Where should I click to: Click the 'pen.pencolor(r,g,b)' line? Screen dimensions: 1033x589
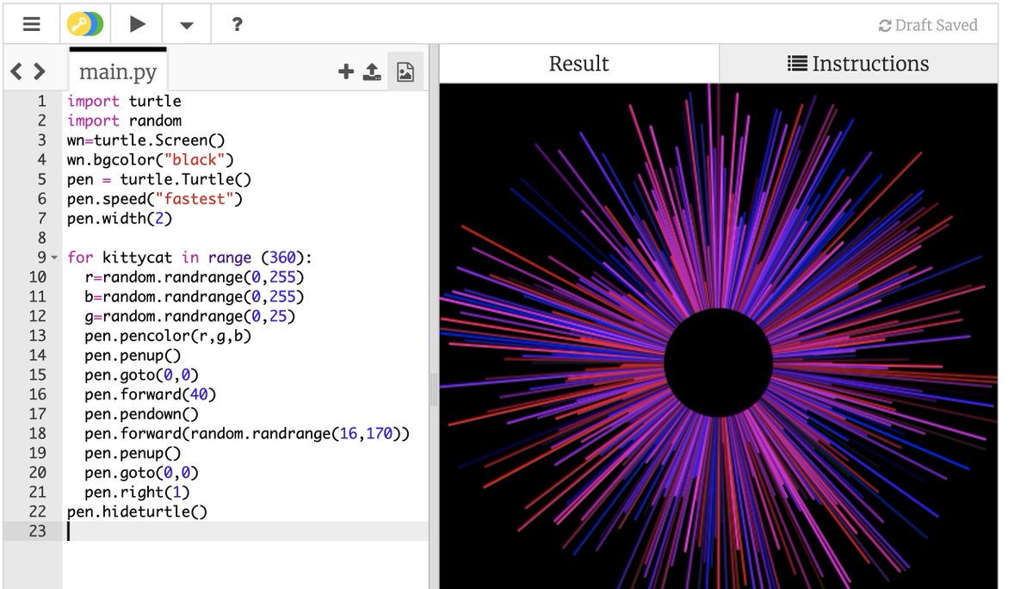coord(168,336)
